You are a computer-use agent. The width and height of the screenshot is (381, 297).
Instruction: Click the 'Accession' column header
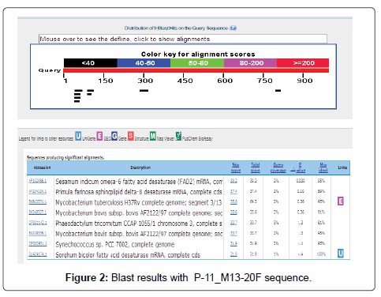click(x=42, y=167)
